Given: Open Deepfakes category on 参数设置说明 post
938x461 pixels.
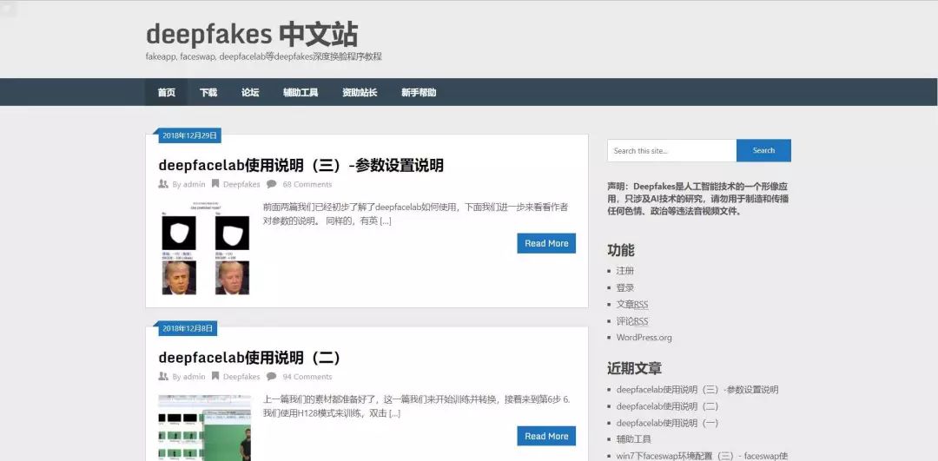Looking at the screenshot, I should 241,184.
